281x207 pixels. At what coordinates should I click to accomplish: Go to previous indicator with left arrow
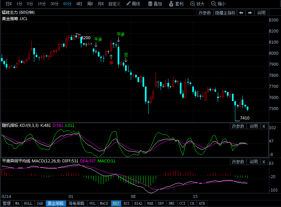pos(241,13)
